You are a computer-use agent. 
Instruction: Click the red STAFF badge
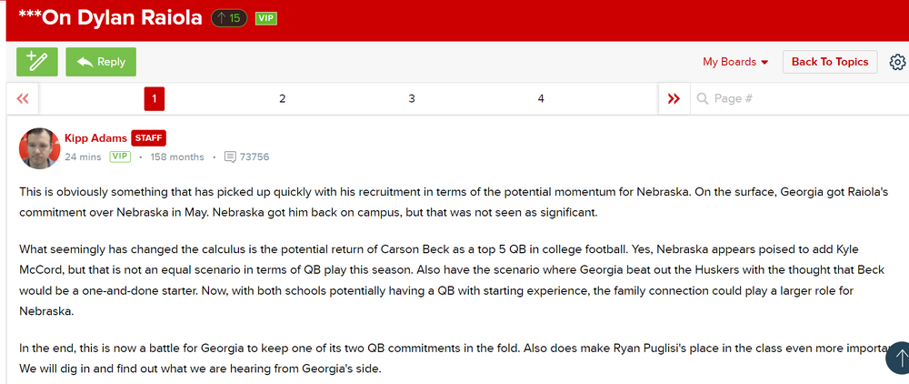pyautogui.click(x=148, y=138)
